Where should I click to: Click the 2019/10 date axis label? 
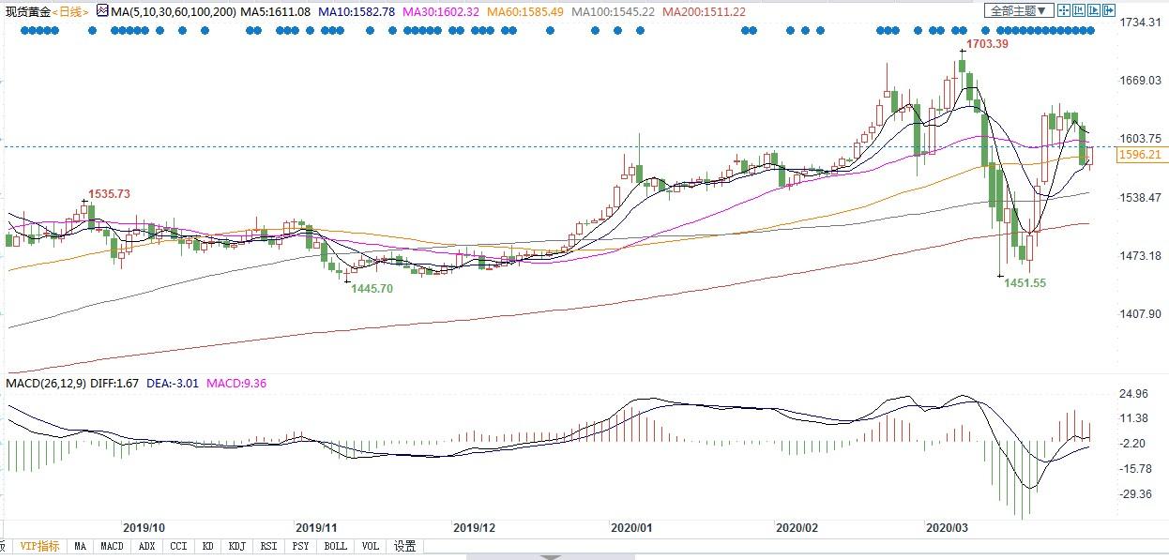pyautogui.click(x=144, y=528)
